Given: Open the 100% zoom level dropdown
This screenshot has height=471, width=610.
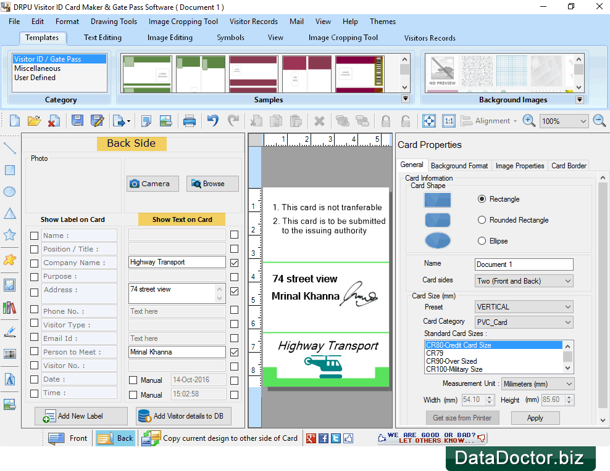Looking at the screenshot, I should 564,121.
